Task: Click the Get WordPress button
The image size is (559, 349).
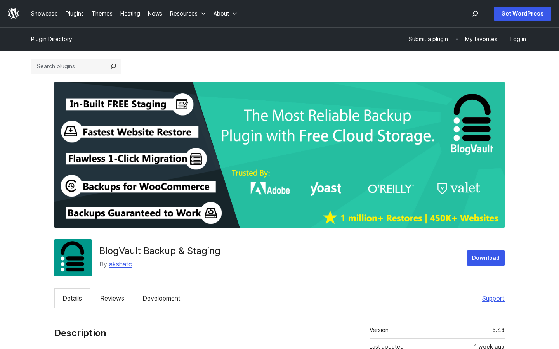Action: pyautogui.click(x=523, y=14)
